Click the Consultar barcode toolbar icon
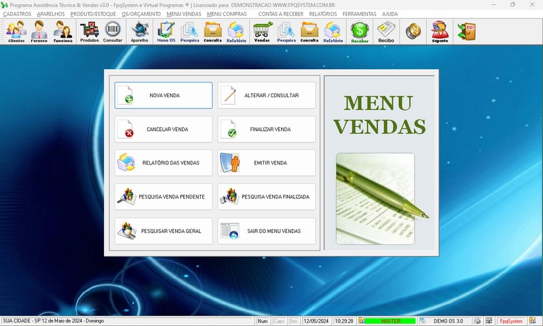This screenshot has height=326, width=543. (x=113, y=31)
